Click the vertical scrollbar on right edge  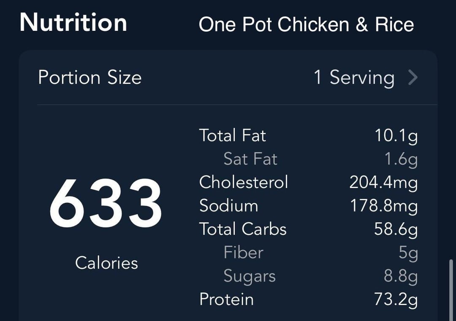point(451,290)
